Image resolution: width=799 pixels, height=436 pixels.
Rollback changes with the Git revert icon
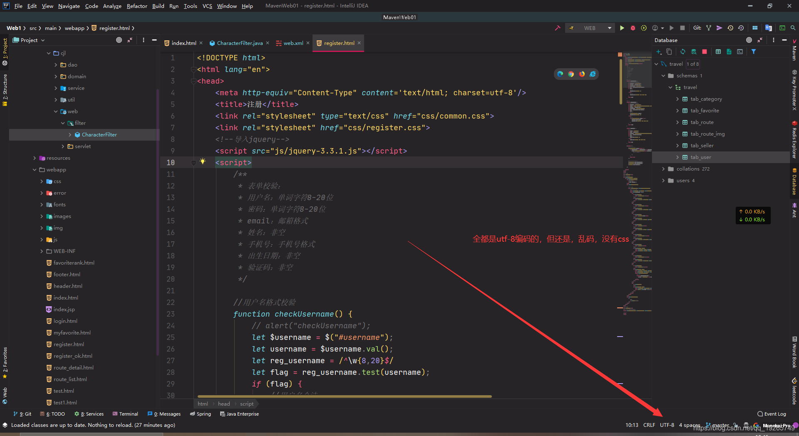pos(741,28)
